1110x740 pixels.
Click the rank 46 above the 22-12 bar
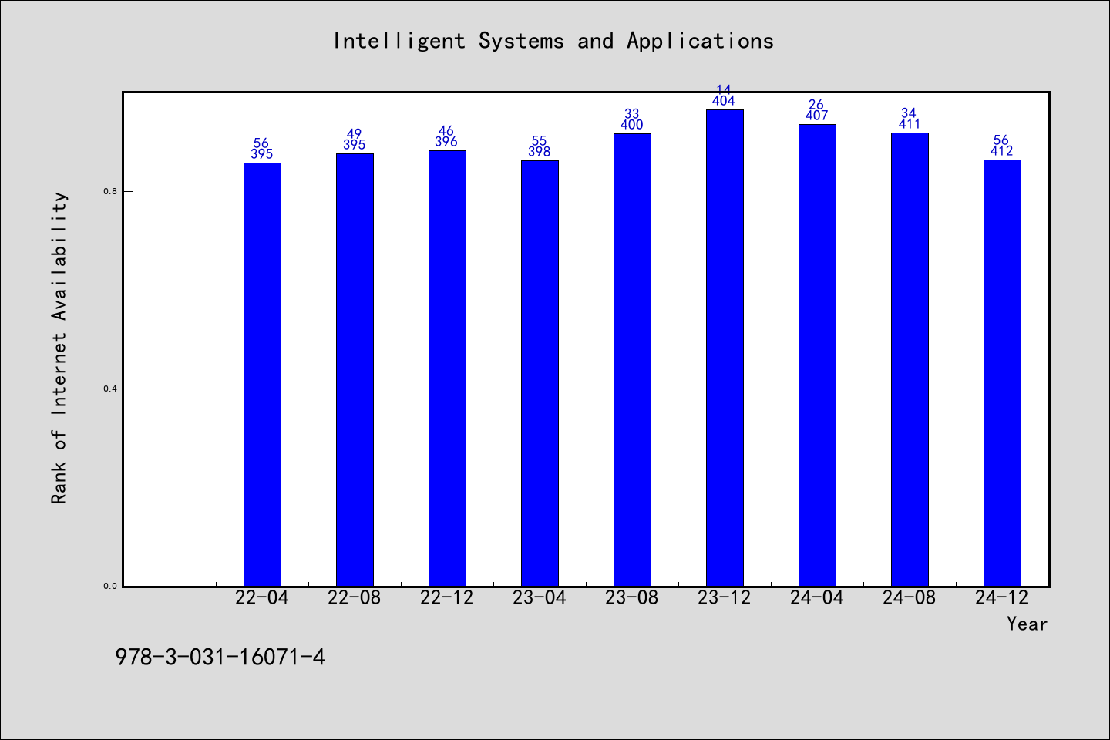(x=446, y=131)
